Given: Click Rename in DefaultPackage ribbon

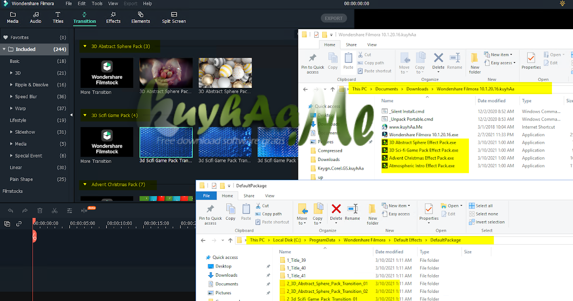Looking at the screenshot, I should tap(352, 212).
